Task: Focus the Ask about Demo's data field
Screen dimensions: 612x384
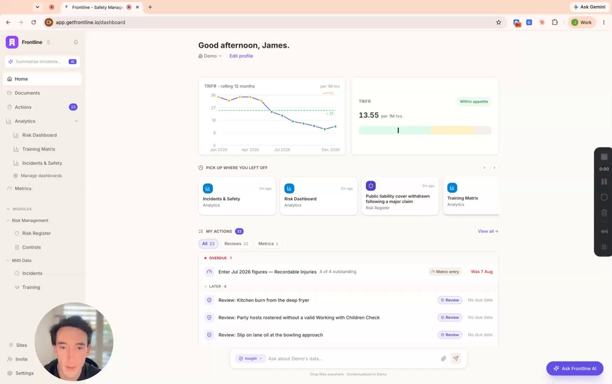Action: tap(351, 358)
